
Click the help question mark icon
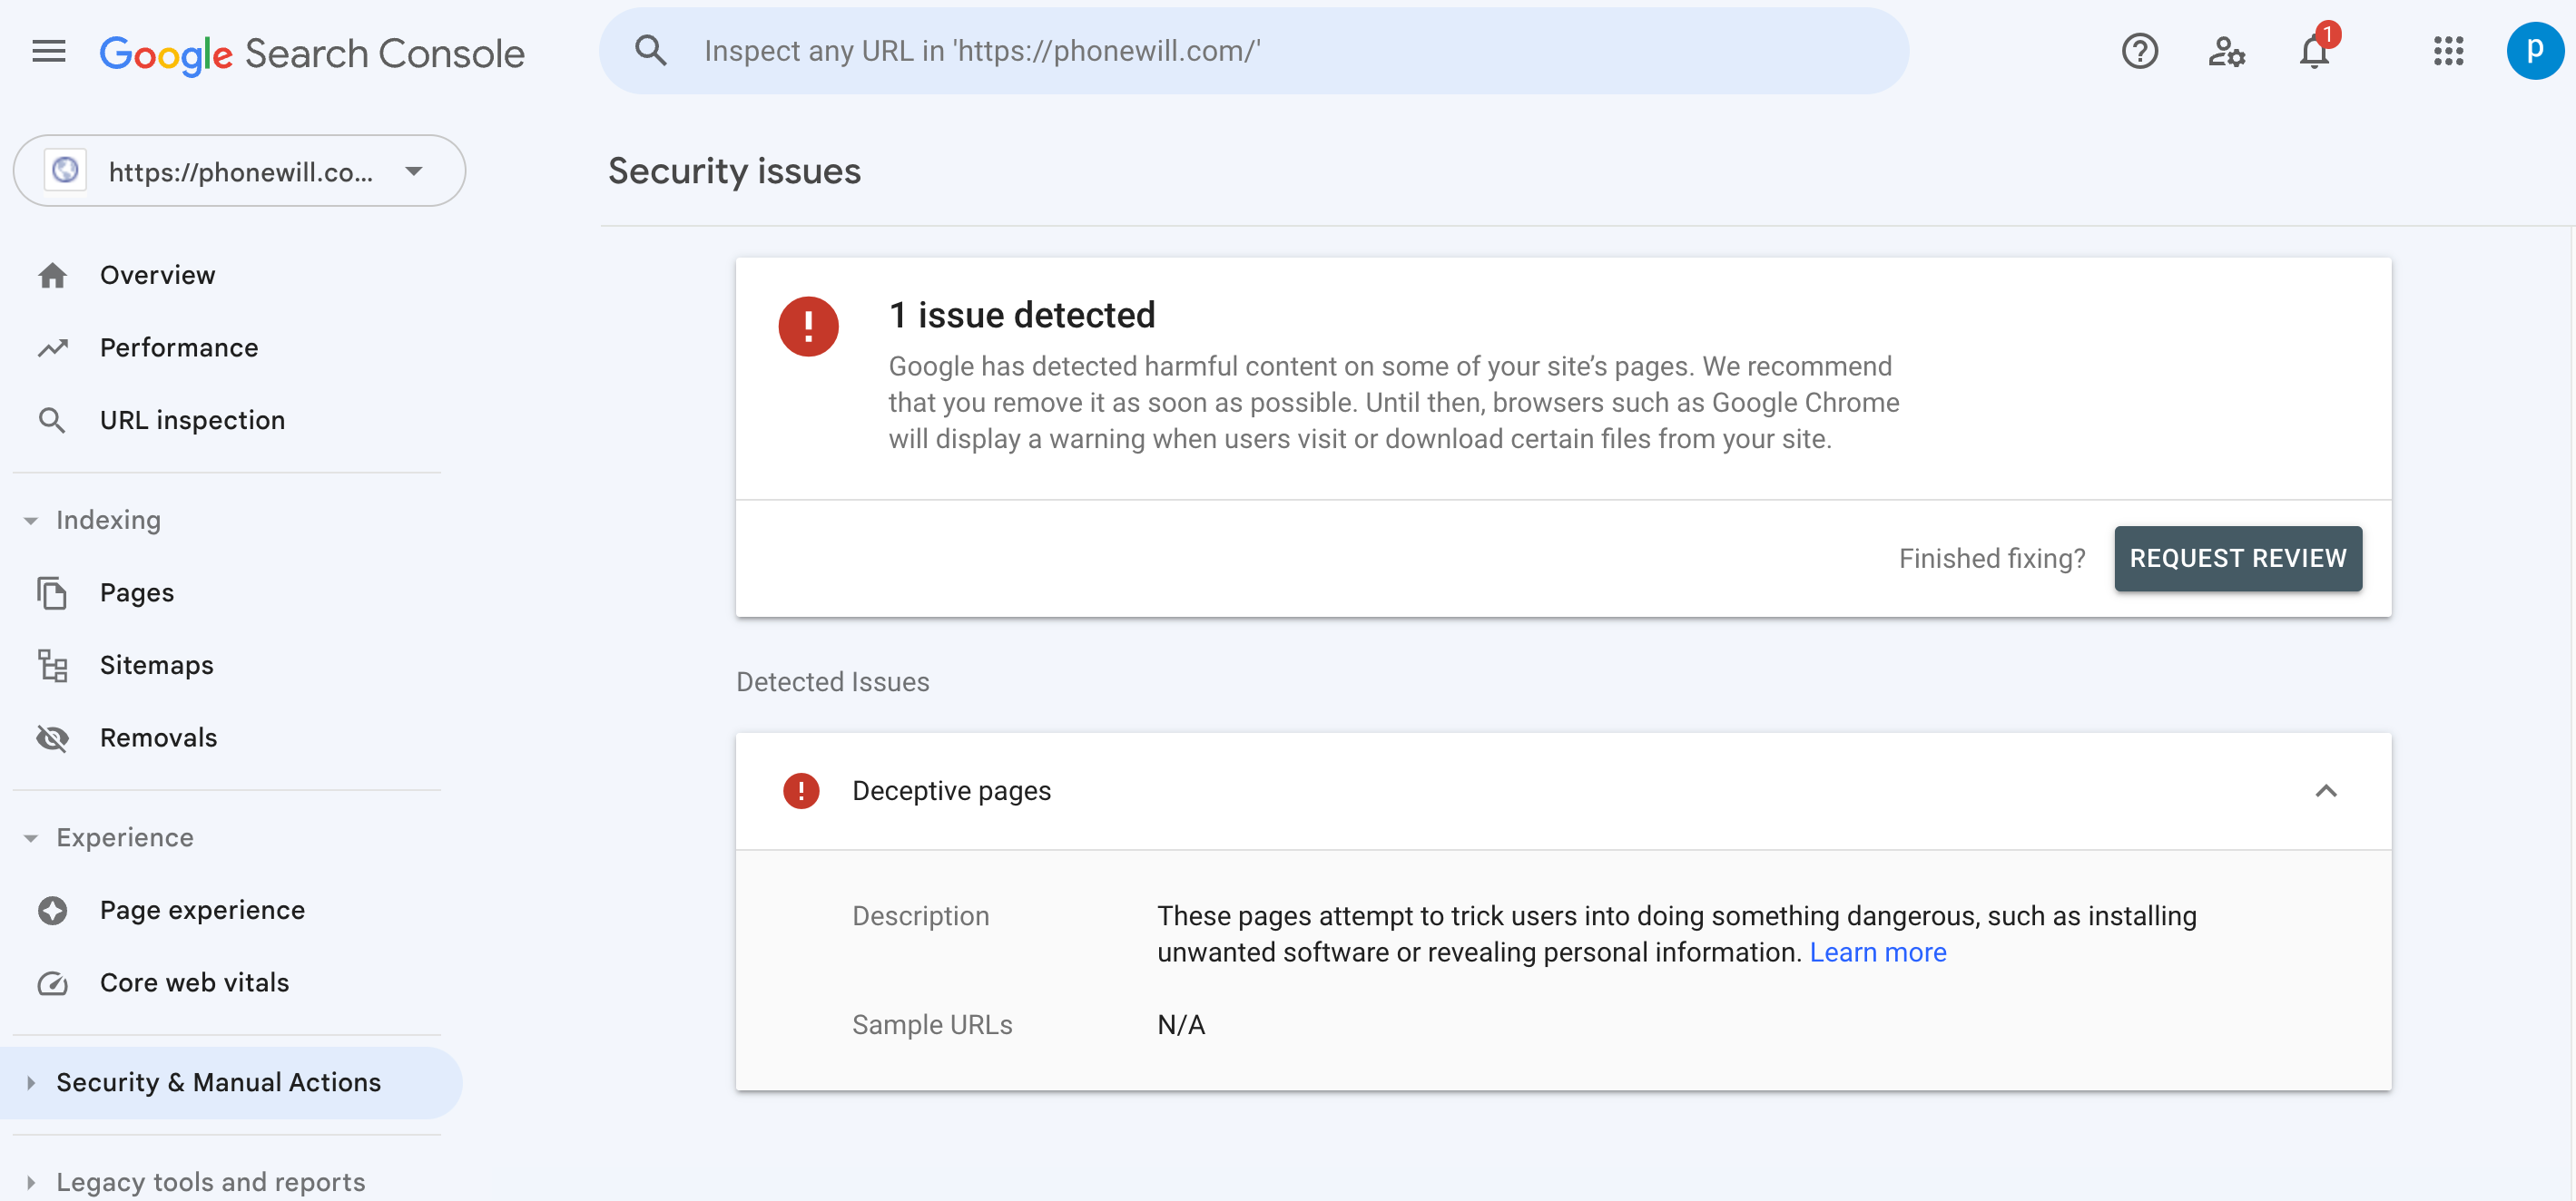point(2138,51)
